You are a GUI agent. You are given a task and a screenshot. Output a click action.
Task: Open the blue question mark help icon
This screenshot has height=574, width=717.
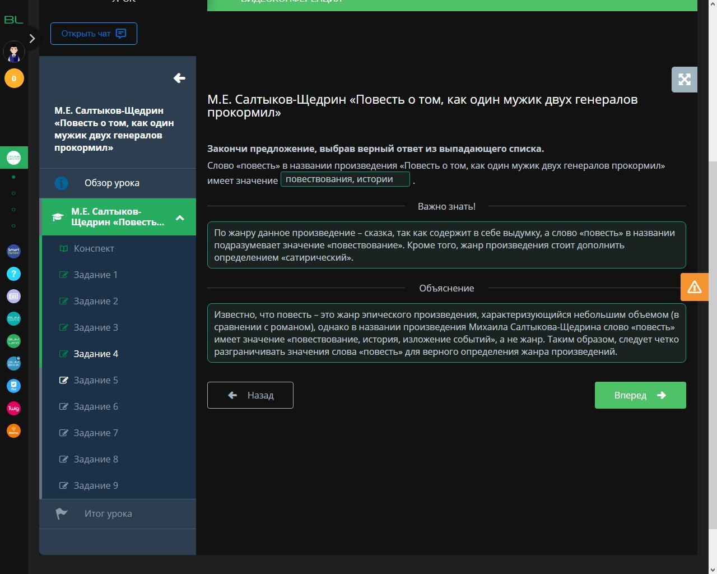point(14,274)
